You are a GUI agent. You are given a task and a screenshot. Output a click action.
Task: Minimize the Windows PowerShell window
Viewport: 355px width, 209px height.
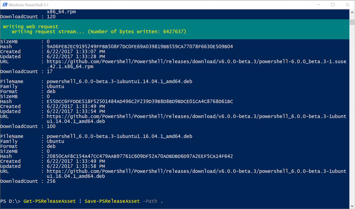(x=319, y=5)
